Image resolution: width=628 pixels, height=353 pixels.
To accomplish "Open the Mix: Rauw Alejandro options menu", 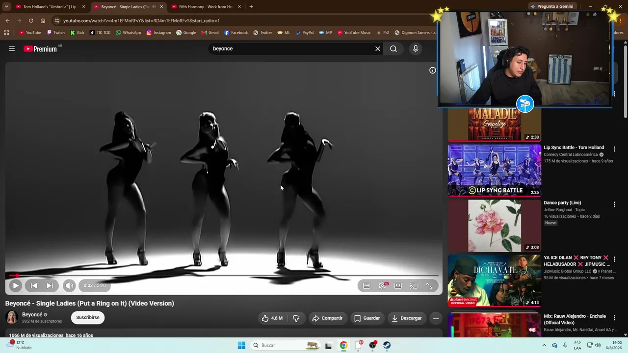I will (614, 318).
